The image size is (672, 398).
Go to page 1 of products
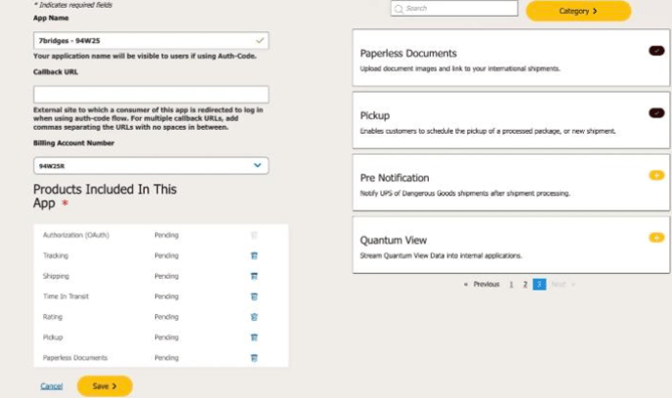click(511, 285)
